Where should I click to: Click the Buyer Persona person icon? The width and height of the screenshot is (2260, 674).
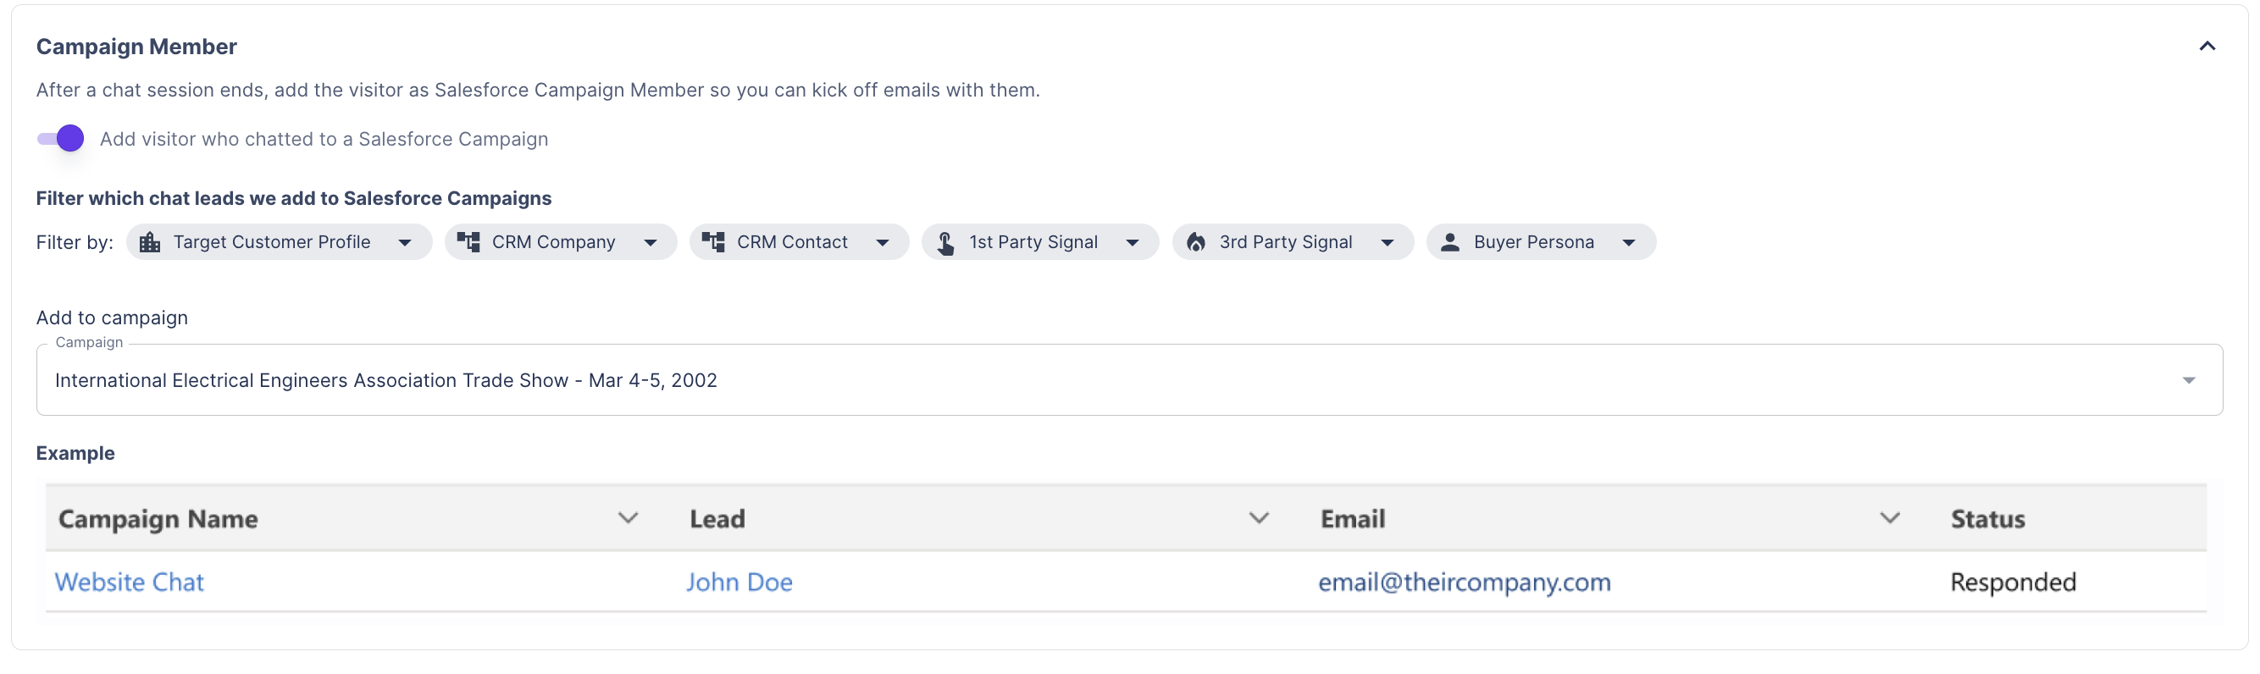(1450, 243)
